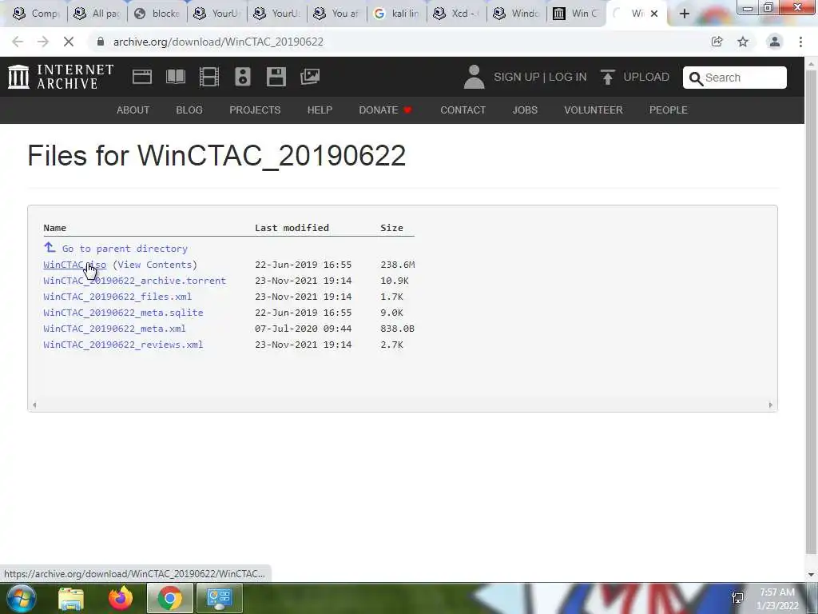Switch to the 'All pag' tab
This screenshot has height=614, width=818.
coord(97,14)
